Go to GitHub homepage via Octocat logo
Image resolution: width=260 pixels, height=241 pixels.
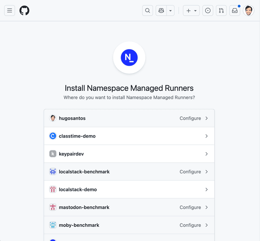tap(24, 11)
